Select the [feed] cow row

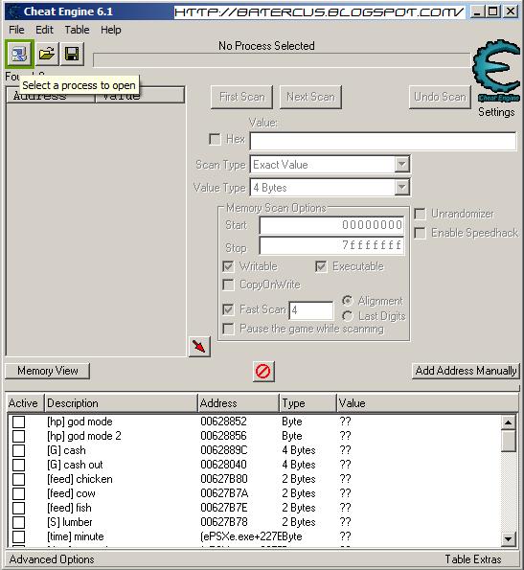tap(254, 493)
